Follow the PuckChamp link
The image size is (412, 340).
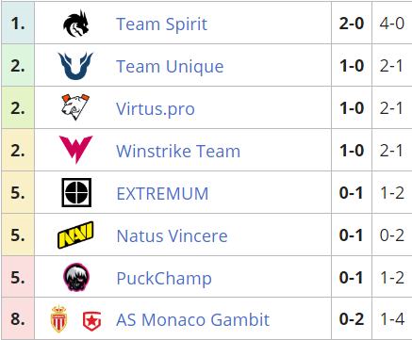(164, 279)
